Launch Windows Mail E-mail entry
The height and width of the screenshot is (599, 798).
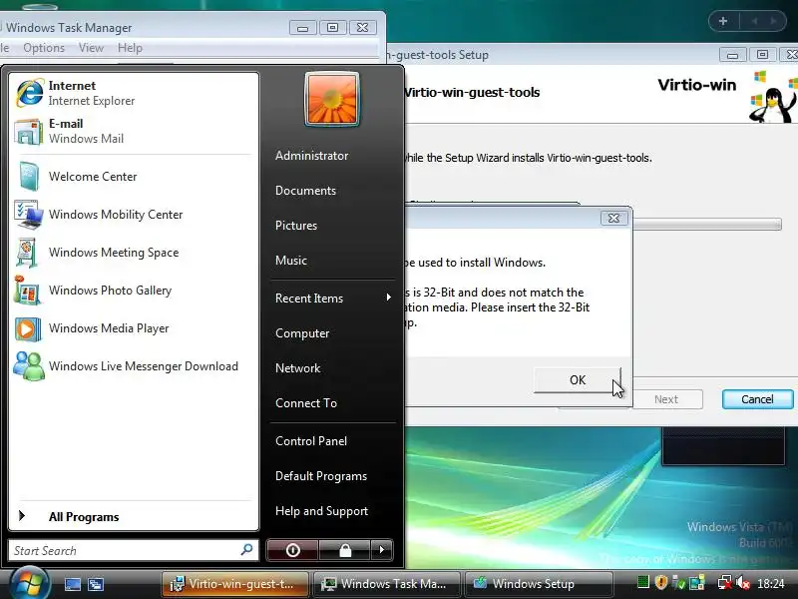pyautogui.click(x=134, y=131)
